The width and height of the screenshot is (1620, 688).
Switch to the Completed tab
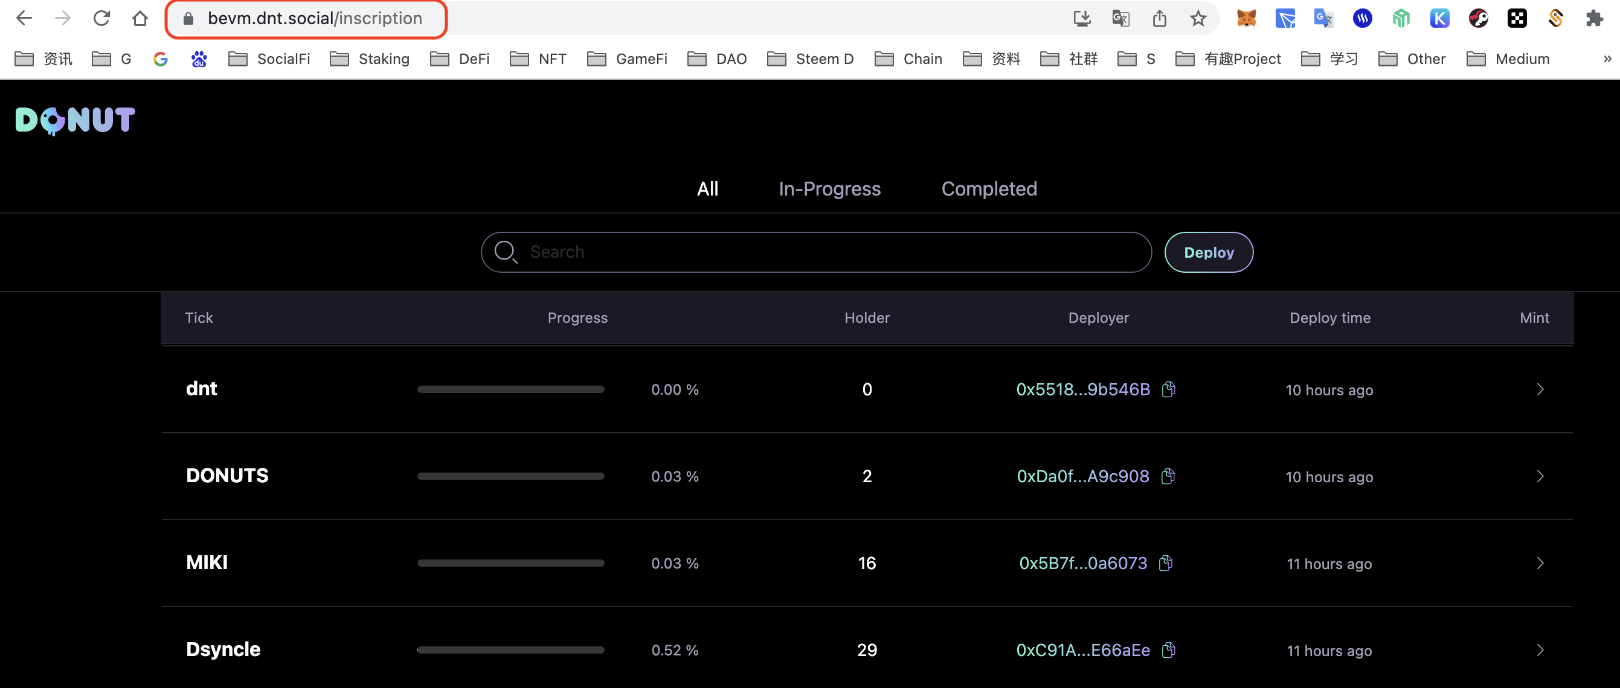click(x=989, y=188)
